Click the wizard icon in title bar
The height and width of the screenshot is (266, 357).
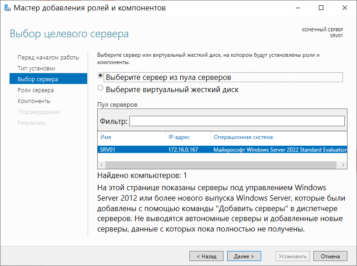tap(8, 8)
